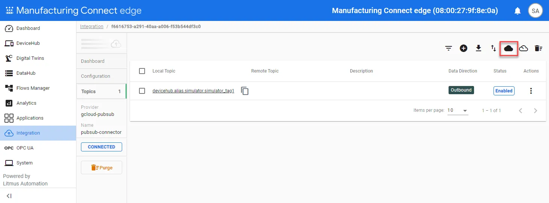
Task: Select the Topics tab
Action: (x=102, y=91)
